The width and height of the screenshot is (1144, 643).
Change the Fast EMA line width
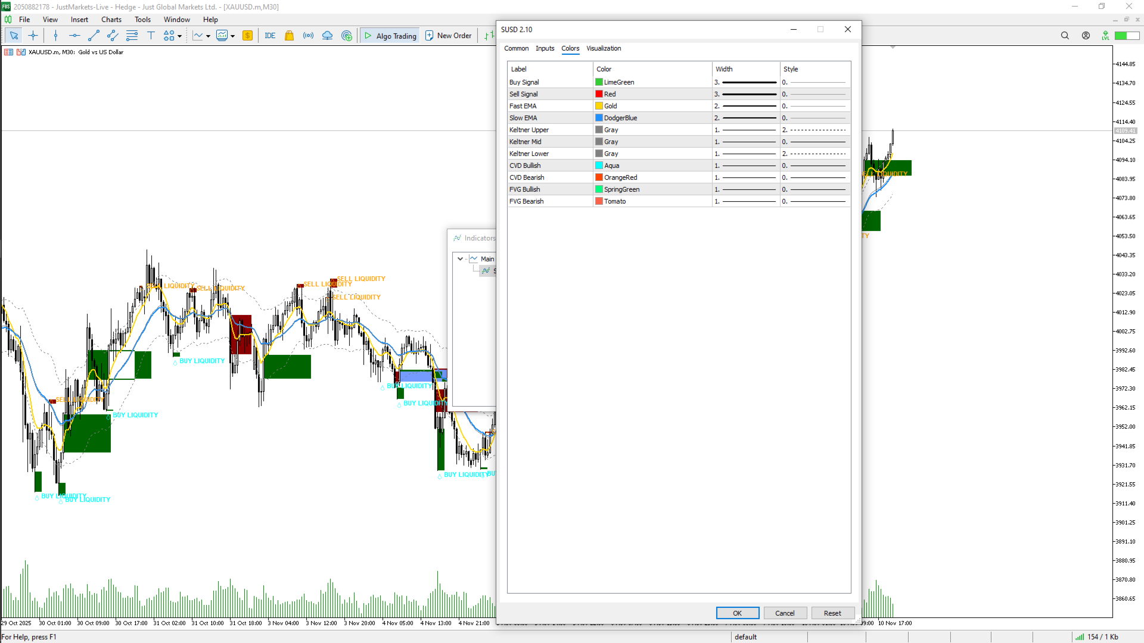click(x=746, y=106)
